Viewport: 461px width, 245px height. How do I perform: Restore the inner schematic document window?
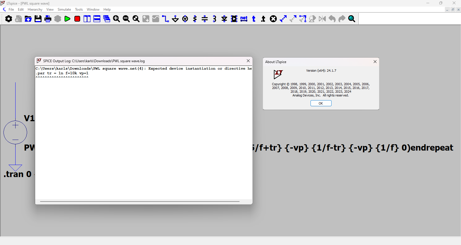pyautogui.click(x=453, y=10)
